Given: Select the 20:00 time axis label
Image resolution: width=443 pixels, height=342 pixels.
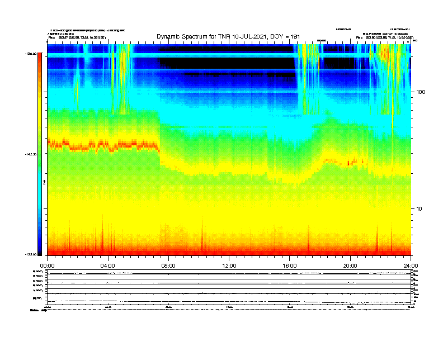Looking at the screenshot, I should [x=350, y=266].
